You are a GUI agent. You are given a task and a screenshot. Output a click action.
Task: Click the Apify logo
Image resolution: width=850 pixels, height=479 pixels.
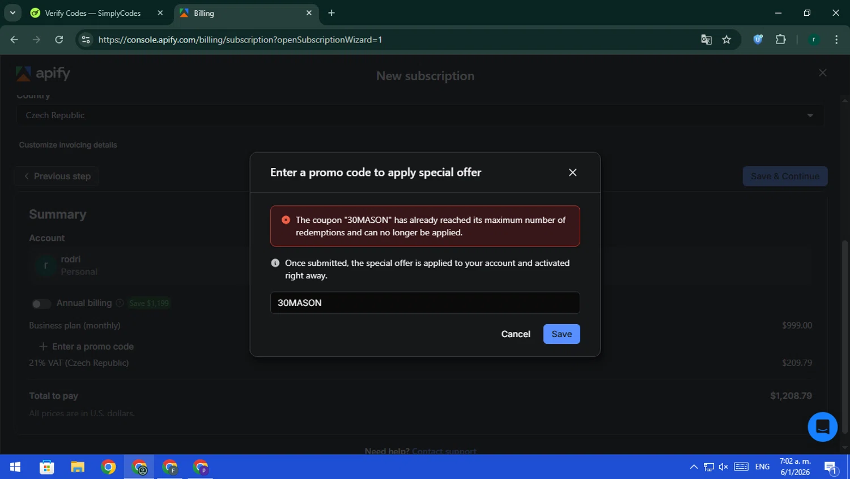pyautogui.click(x=43, y=74)
